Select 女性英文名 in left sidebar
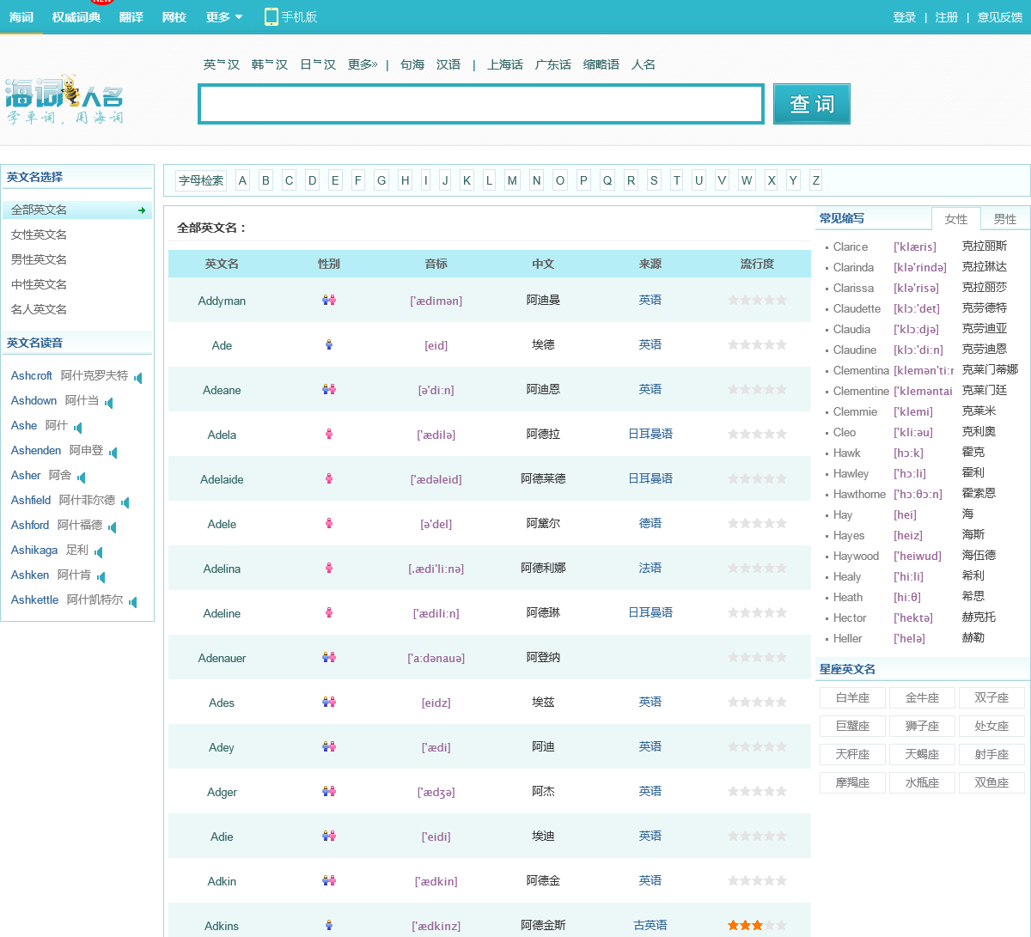 pos(39,234)
